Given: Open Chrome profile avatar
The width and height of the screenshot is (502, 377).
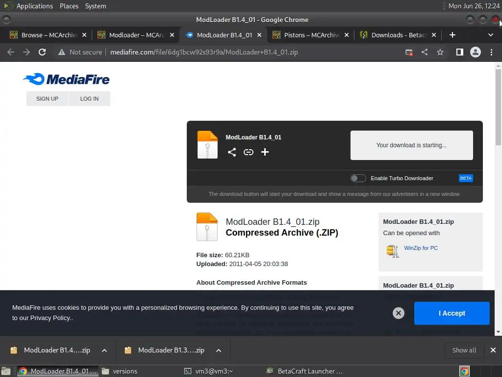Looking at the screenshot, I should click(476, 52).
